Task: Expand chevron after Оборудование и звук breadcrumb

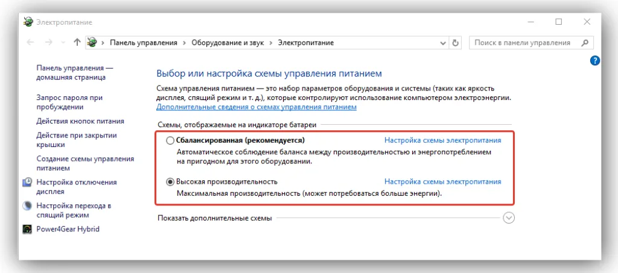Action: click(271, 43)
